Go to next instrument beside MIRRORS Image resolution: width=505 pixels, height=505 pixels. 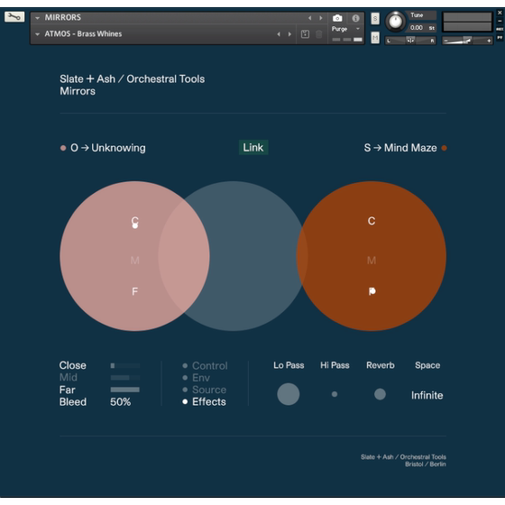(321, 18)
